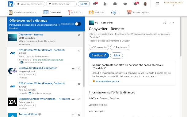Open the Copywriter - Remote job listing
The image size is (187, 117).
(x=31, y=35)
